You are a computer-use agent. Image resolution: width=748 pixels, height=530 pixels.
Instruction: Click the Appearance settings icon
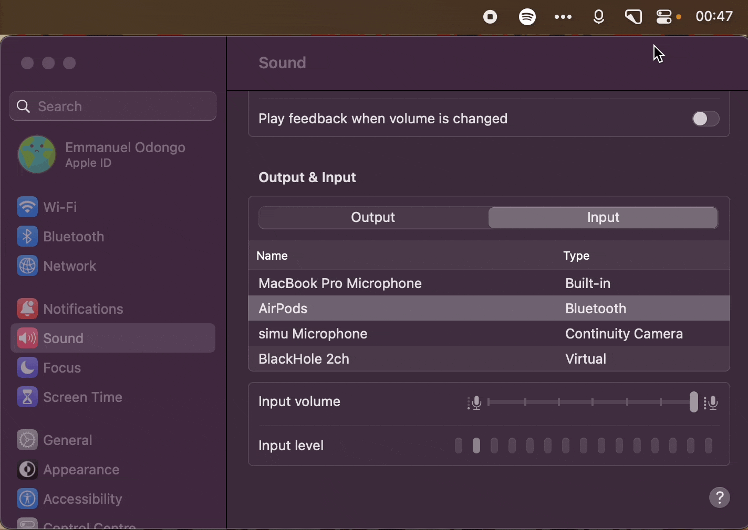pos(27,469)
